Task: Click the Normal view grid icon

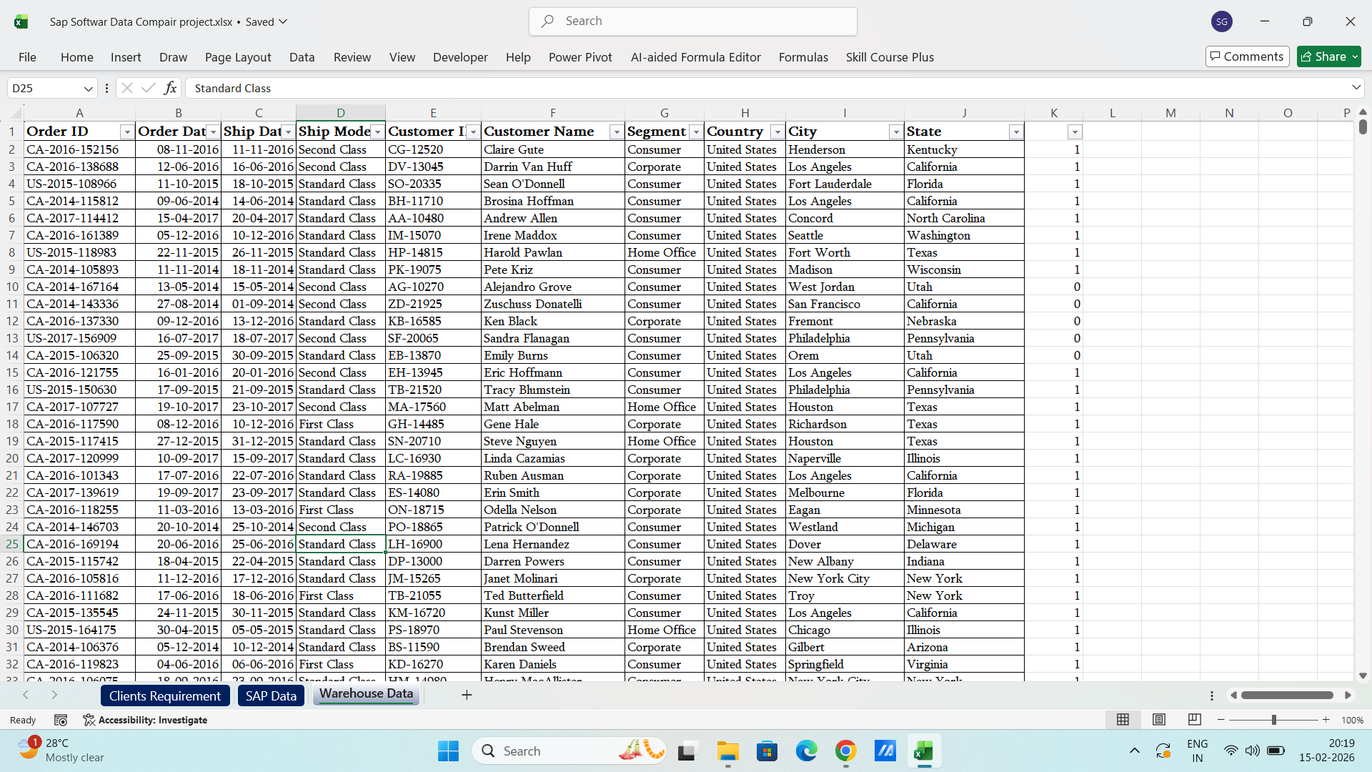Action: tap(1123, 720)
